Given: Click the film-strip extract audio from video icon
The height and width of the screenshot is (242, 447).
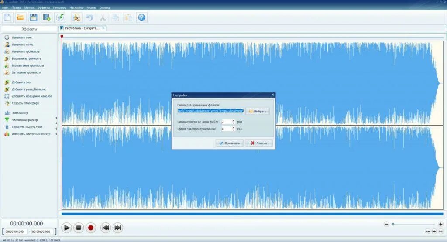Looking at the screenshot, I should pyautogui.click(x=46, y=17).
